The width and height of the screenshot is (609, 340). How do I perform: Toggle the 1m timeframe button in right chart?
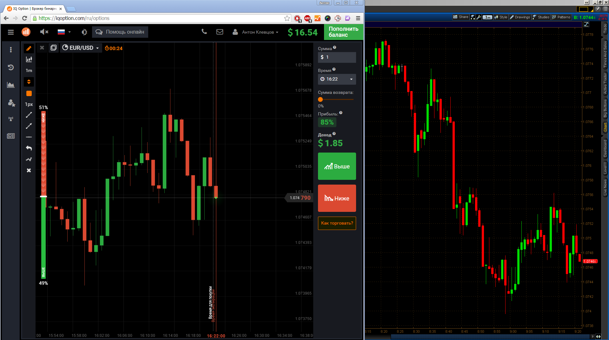(x=487, y=17)
